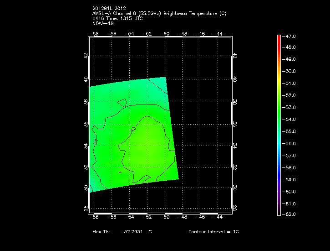Click the Contour Interval = 1C text
Screen dimensions: 330x251
pos(213,232)
